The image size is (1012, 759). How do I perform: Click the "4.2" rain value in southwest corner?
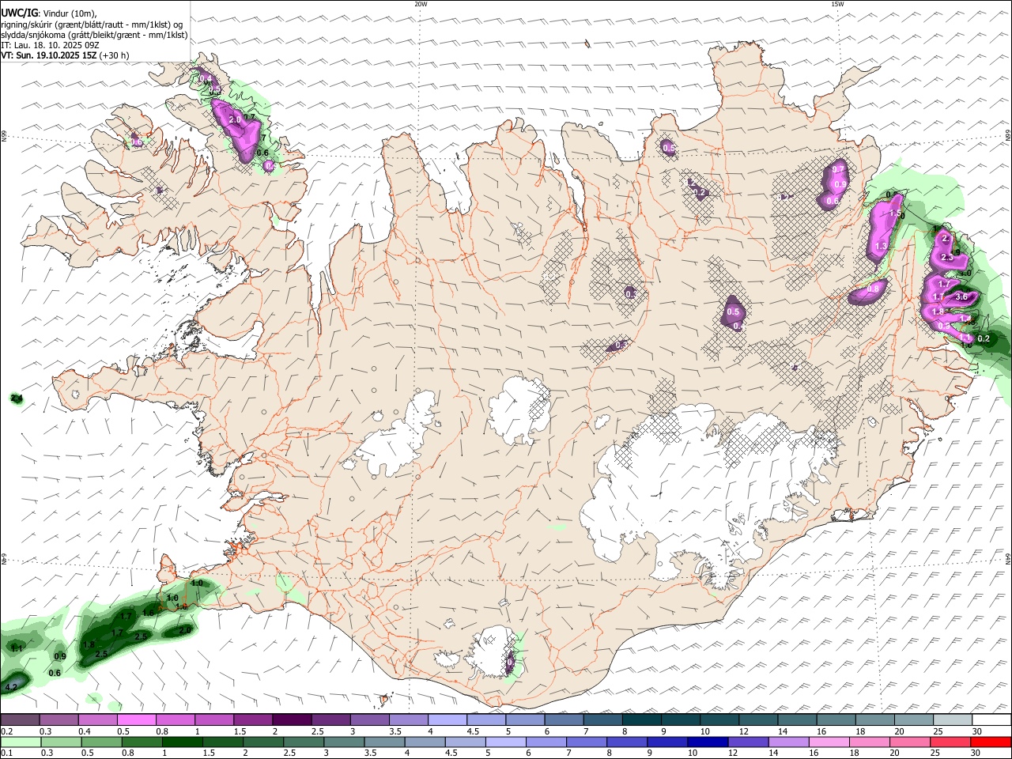11,688
